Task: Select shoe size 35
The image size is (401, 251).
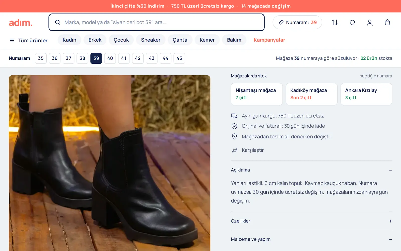Action: point(41,58)
